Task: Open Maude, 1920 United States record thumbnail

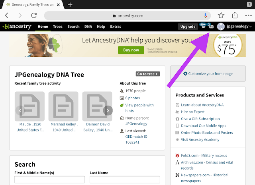Action: click(29, 106)
